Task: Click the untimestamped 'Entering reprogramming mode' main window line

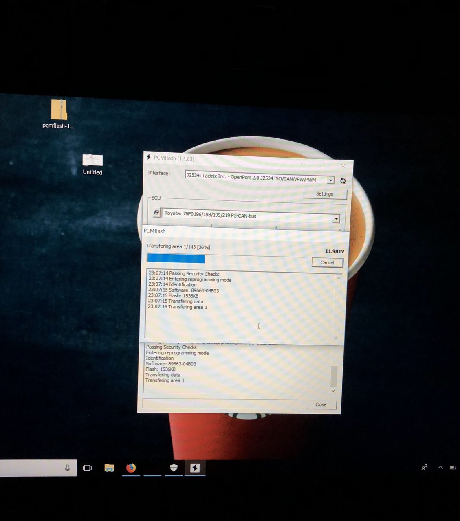Action: click(x=177, y=353)
